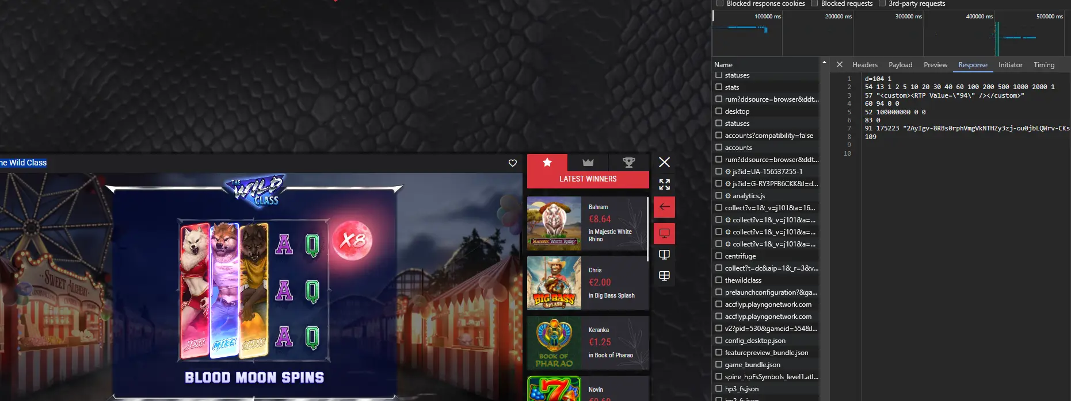1071x401 pixels.
Task: Click the RTP custom value response line
Action: point(944,95)
